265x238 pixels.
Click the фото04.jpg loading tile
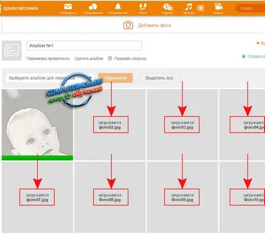coord(242,124)
